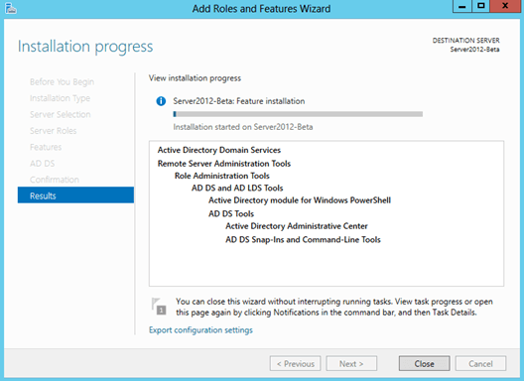
Task: Select Confirmation step in sidebar
Action: pyautogui.click(x=55, y=180)
